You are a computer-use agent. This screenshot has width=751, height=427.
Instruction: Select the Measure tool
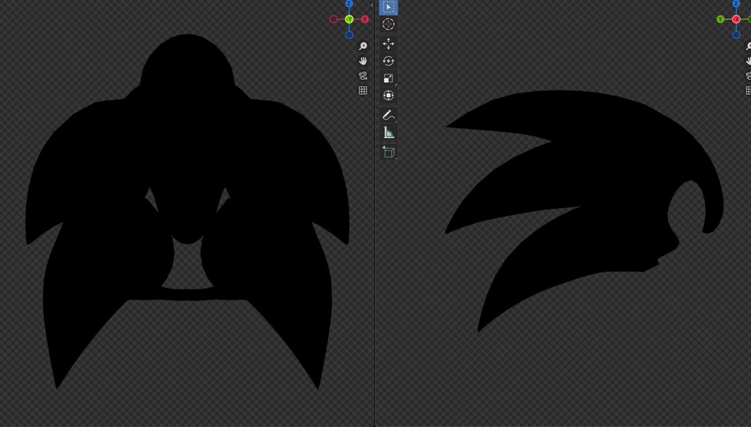pos(389,132)
